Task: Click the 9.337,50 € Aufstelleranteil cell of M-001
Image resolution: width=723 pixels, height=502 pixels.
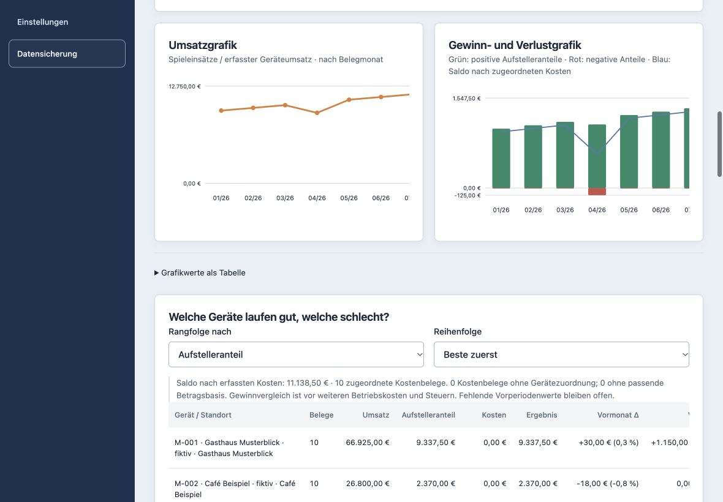Action: point(436,443)
